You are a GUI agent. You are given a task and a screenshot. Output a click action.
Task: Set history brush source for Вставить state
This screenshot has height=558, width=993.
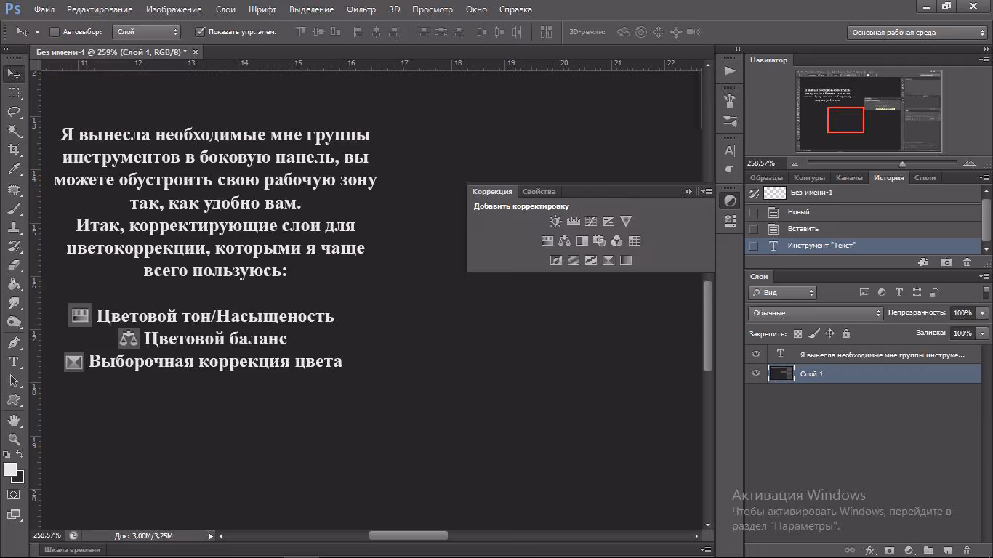[753, 229]
